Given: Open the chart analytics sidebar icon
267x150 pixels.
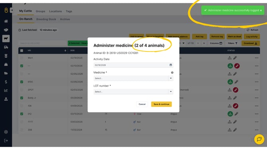Looking at the screenshot, I should point(6,91).
